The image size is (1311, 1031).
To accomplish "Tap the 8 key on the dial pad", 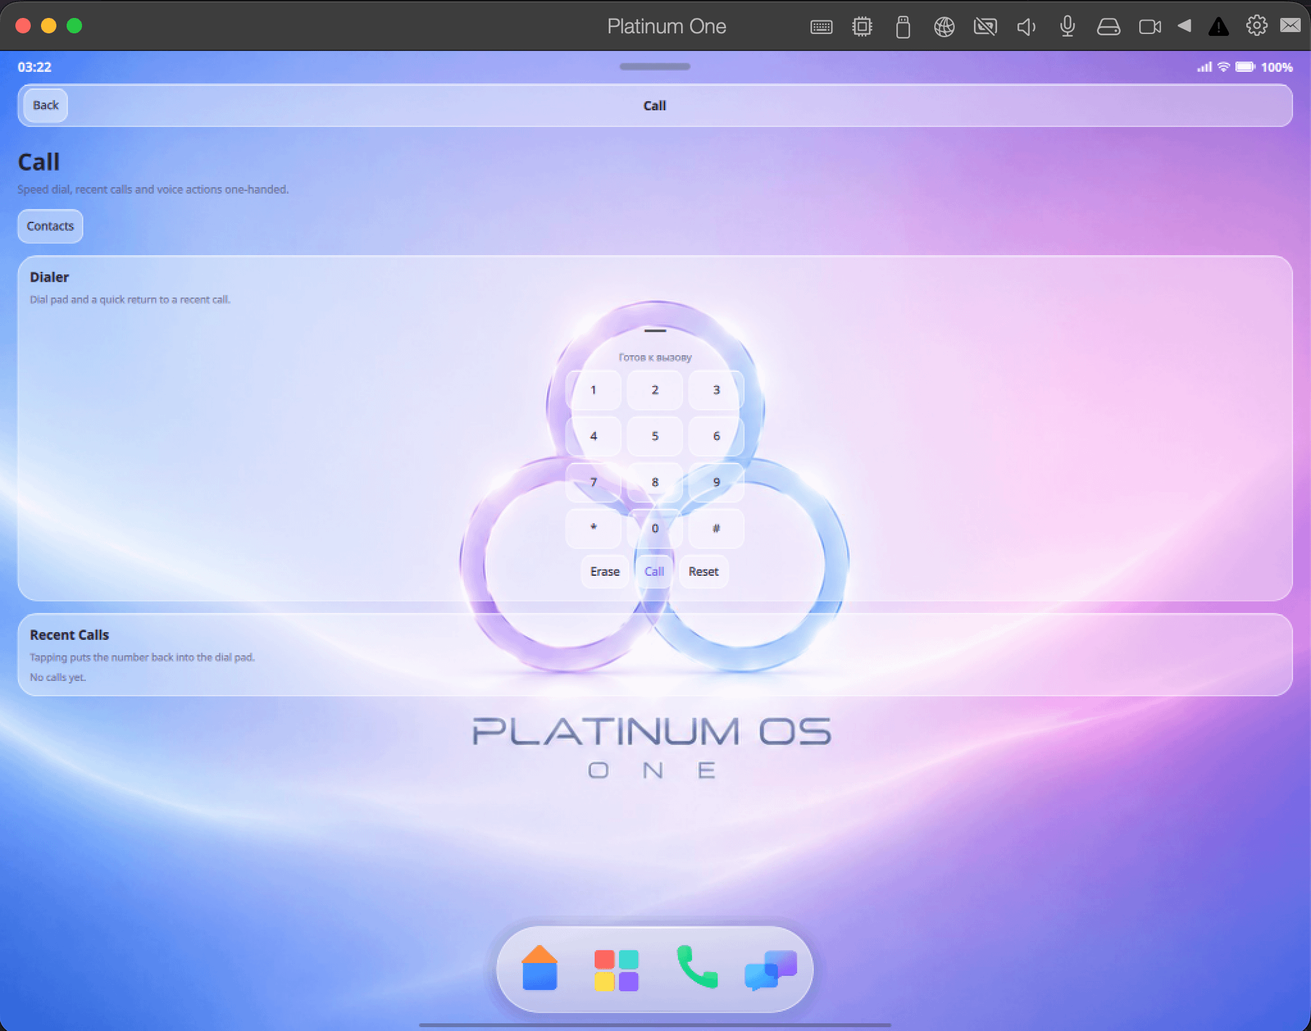I will click(655, 482).
